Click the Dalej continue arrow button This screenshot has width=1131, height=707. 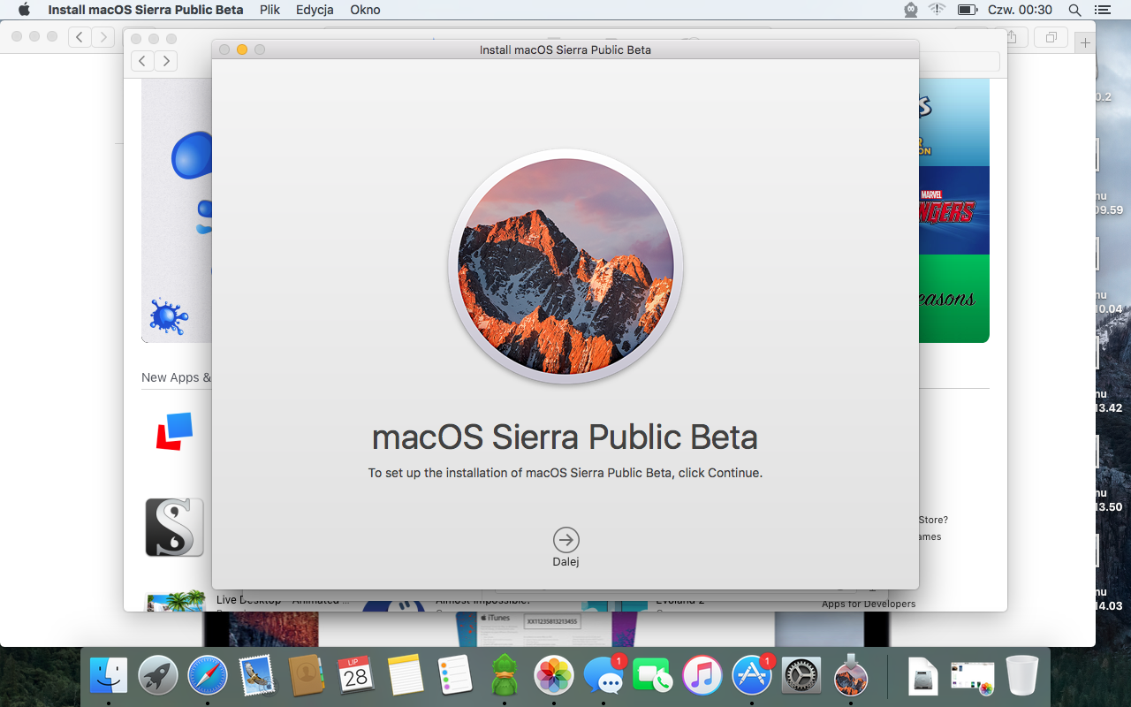tap(565, 540)
